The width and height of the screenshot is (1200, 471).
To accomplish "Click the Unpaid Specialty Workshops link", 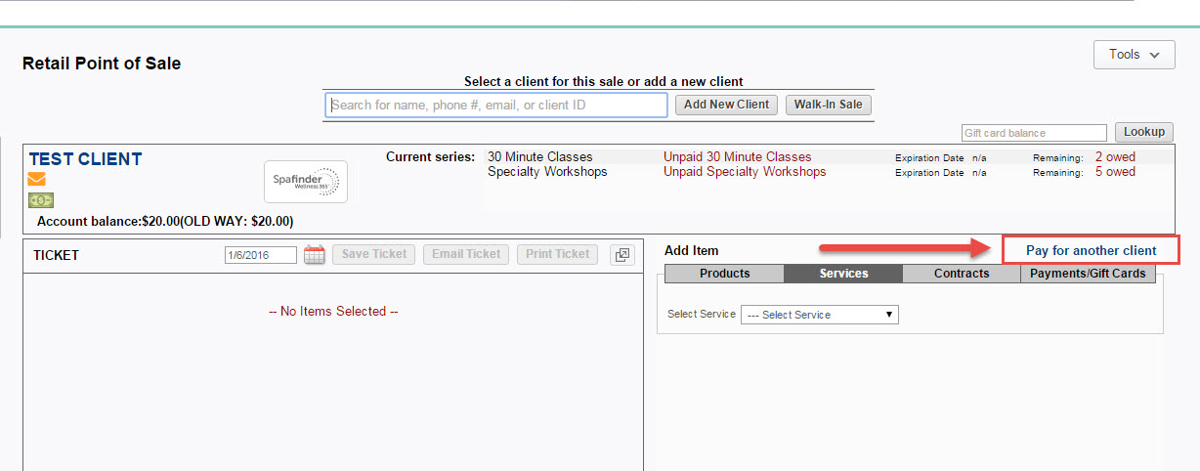I will coord(744,172).
